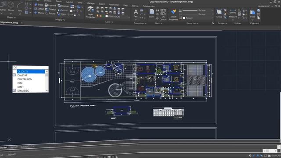Open the Help ribbon tab
281x158 pixels.
coord(126,5)
